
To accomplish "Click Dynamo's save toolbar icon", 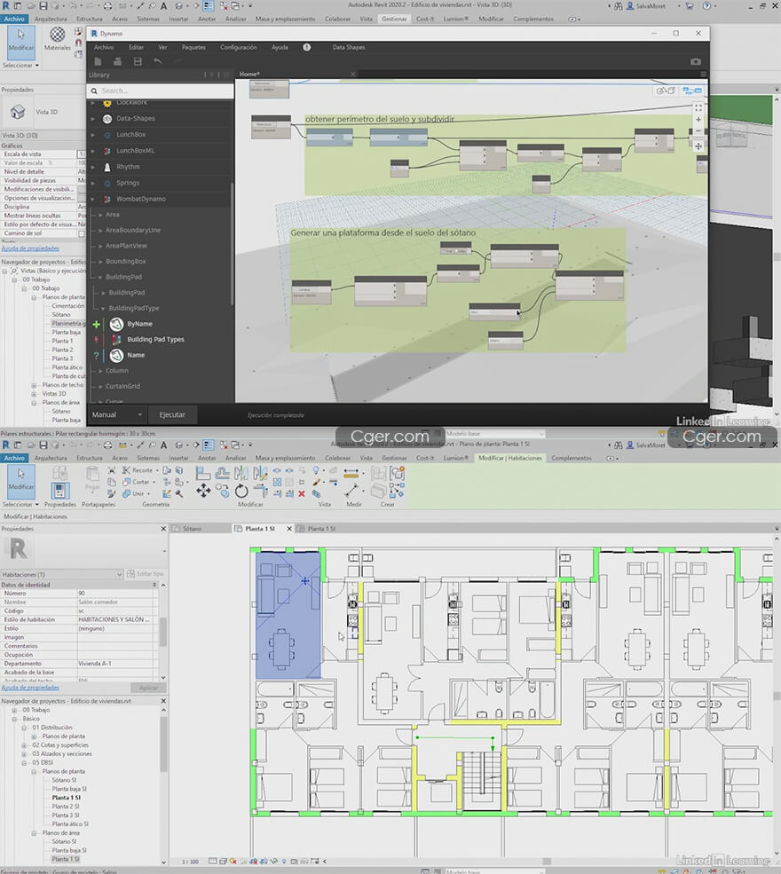I will tap(138, 61).
